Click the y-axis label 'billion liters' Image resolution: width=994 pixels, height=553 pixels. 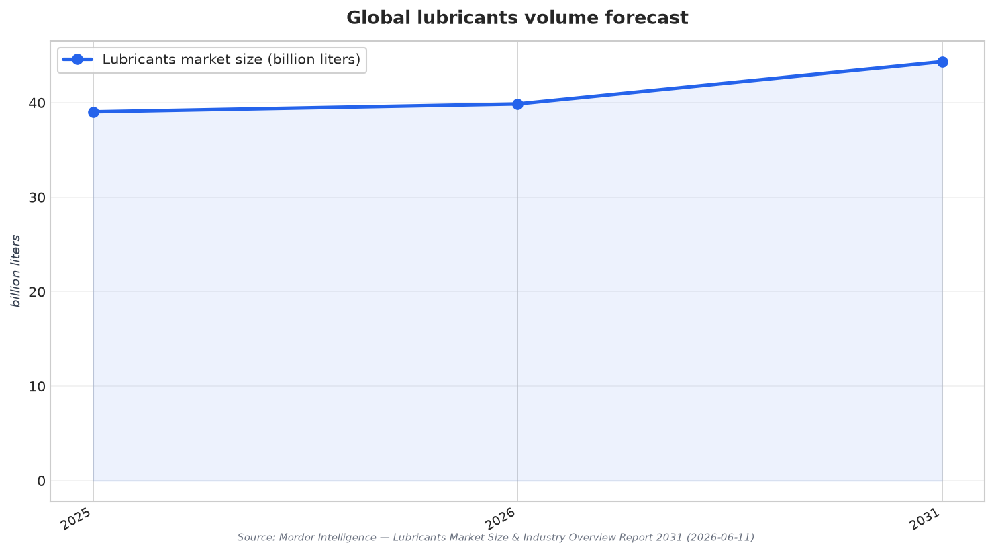tap(16, 271)
